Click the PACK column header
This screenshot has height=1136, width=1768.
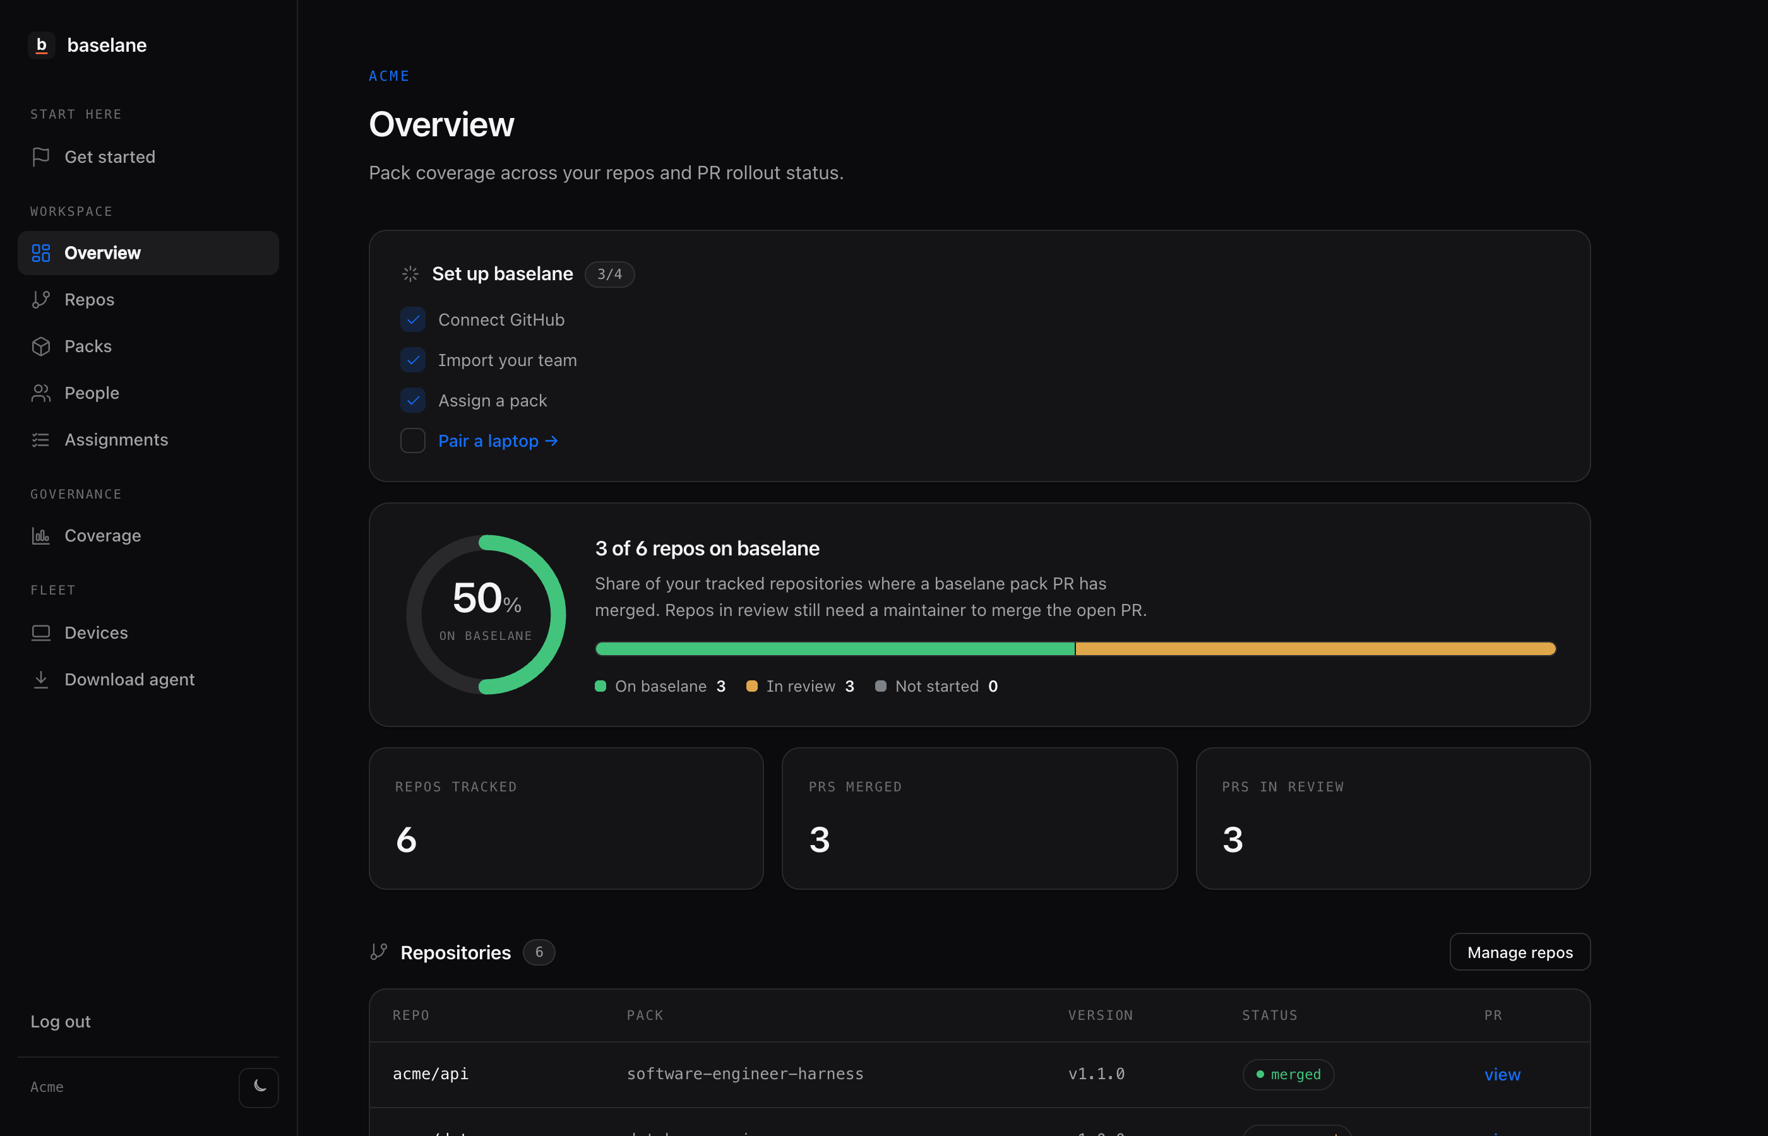[645, 1015]
